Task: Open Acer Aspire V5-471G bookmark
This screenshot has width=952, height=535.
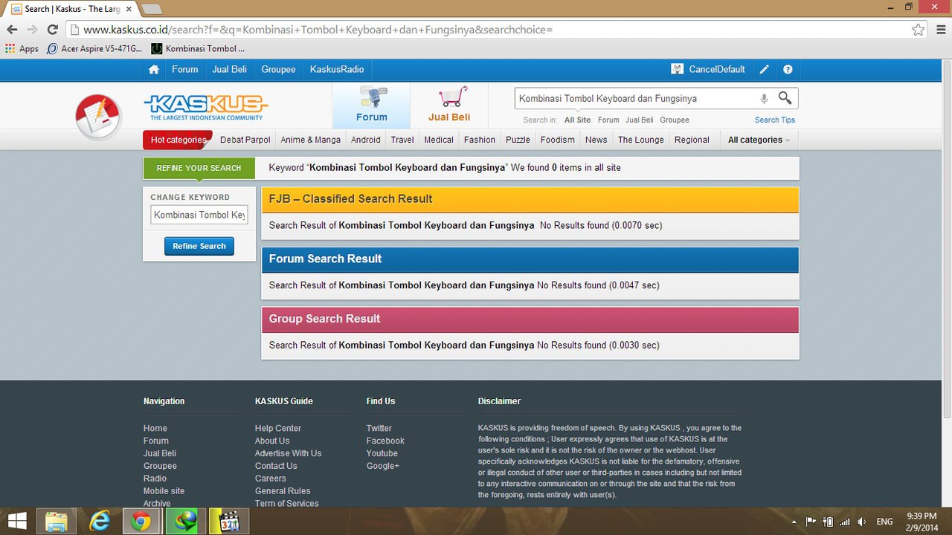Action: coord(94,49)
